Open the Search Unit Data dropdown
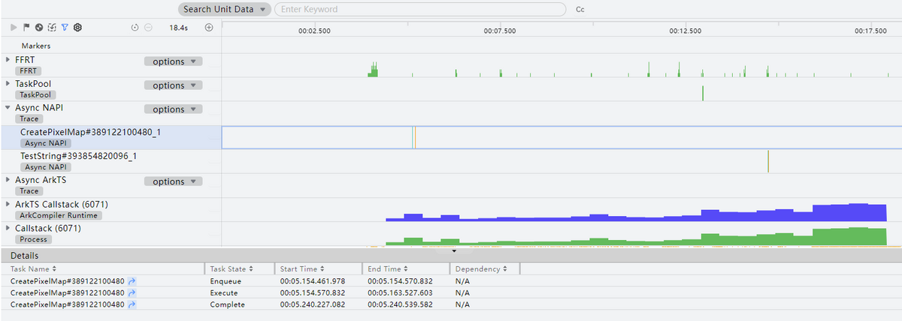The height and width of the screenshot is (321, 902). coord(224,10)
